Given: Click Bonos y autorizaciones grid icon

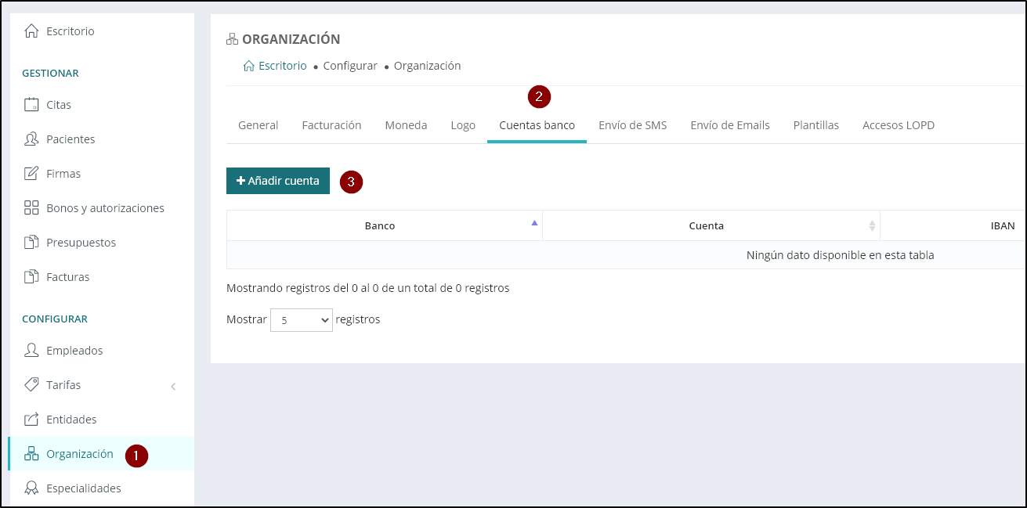Looking at the screenshot, I should click(x=31, y=208).
